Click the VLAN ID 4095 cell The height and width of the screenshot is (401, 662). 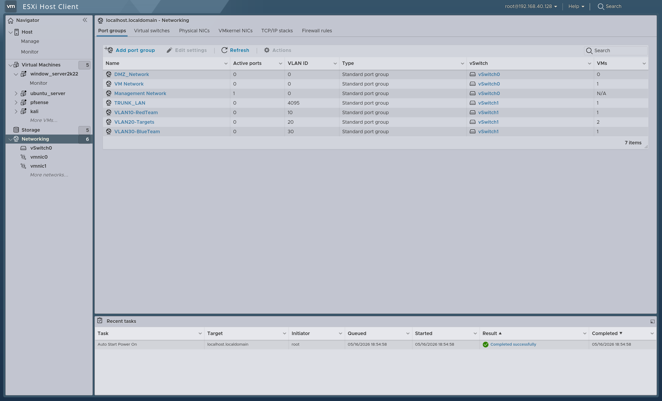click(x=312, y=103)
